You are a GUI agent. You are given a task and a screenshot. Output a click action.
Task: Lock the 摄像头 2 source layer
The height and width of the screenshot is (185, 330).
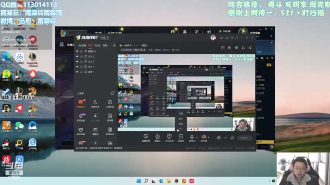(x=81, y=51)
